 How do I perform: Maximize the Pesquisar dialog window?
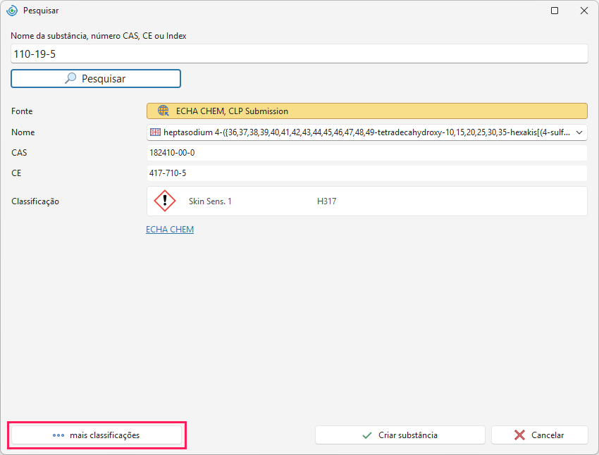click(555, 11)
